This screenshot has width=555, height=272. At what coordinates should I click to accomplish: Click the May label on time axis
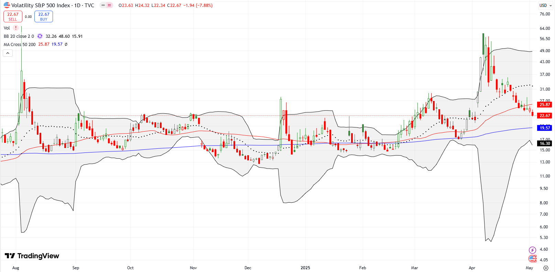(x=530, y=268)
